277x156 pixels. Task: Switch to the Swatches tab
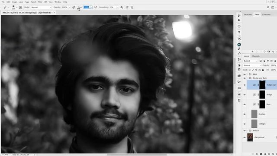(248, 14)
